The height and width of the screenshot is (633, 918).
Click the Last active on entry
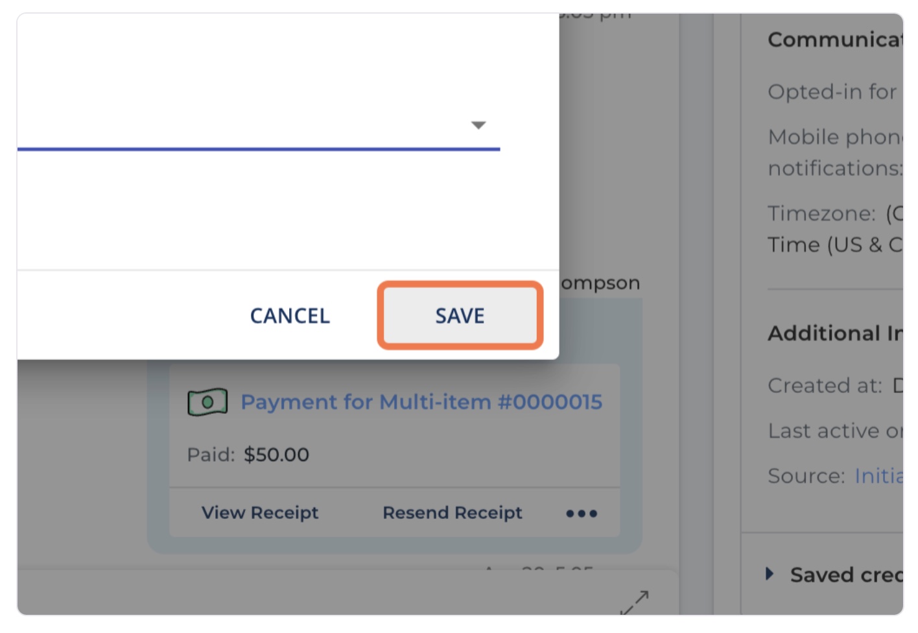pyautogui.click(x=835, y=431)
